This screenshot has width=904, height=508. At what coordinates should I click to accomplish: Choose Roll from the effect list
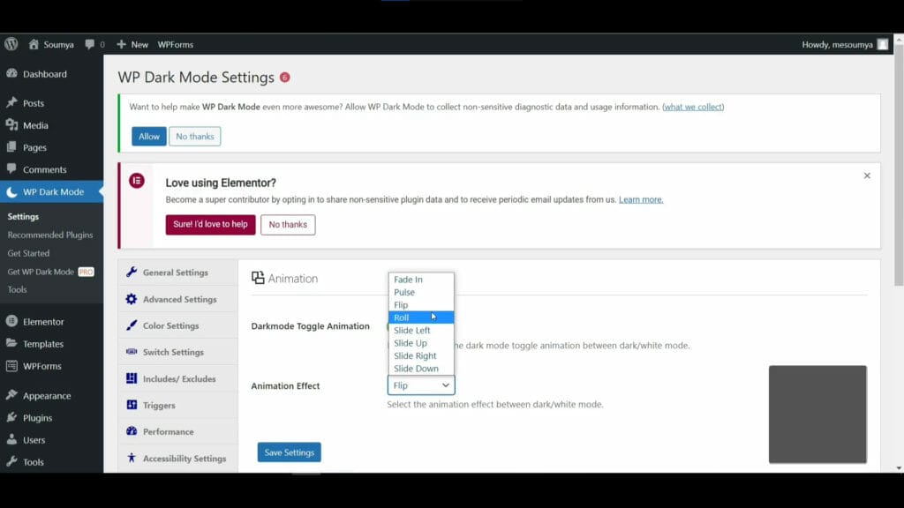click(421, 317)
